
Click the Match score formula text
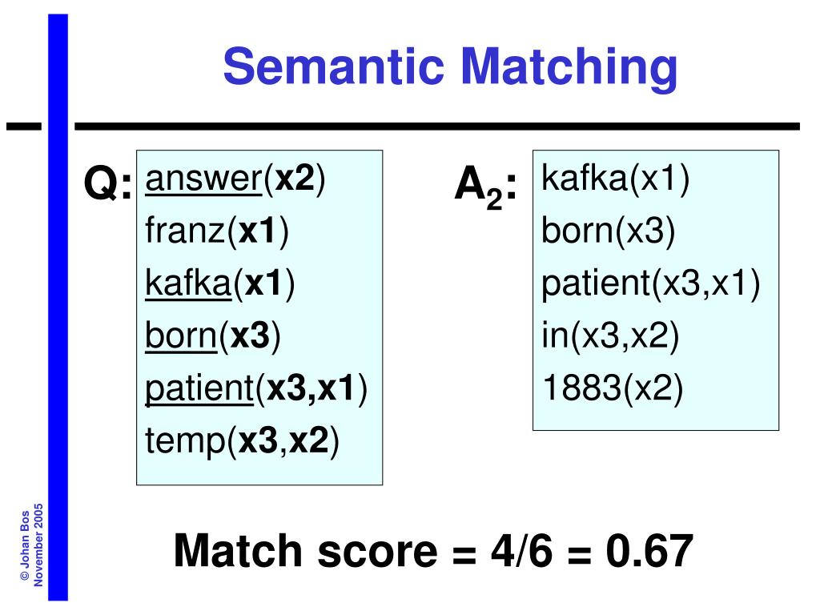433,551
